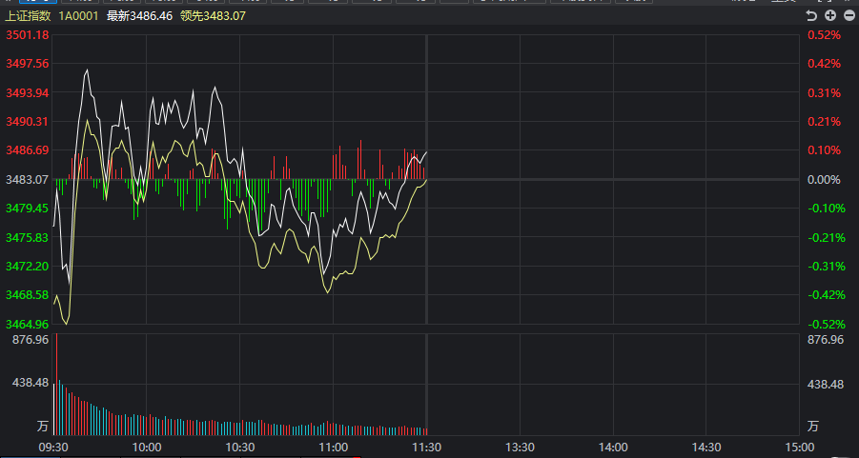The image size is (859, 458).
Task: Zoom out with the minus icon
Action: pos(849,16)
